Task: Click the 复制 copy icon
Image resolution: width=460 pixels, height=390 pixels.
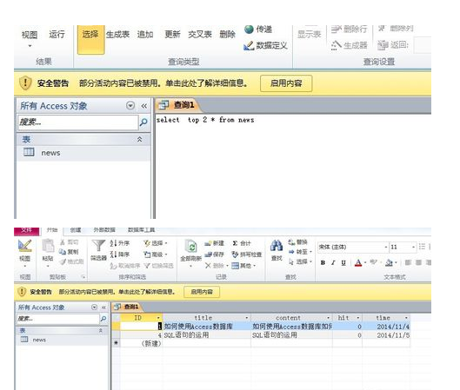Action: tap(63, 252)
